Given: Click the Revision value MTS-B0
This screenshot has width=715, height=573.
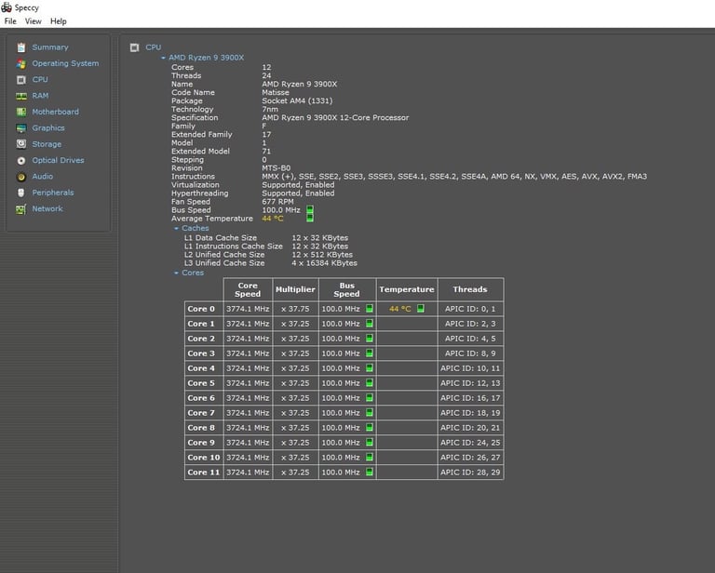Looking at the screenshot, I should (276, 168).
